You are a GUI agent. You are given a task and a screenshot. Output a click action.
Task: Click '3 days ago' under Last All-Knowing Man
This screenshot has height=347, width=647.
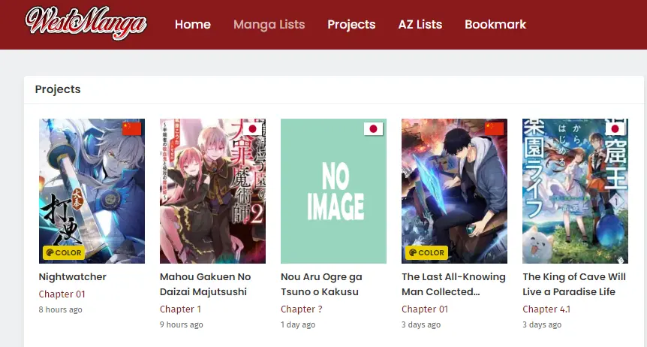421,324
